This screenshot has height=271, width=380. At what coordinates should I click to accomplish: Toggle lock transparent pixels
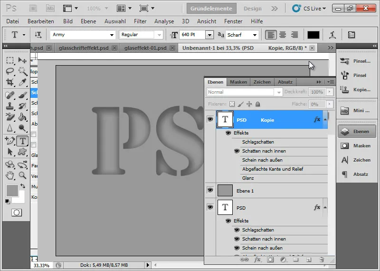tap(232, 104)
